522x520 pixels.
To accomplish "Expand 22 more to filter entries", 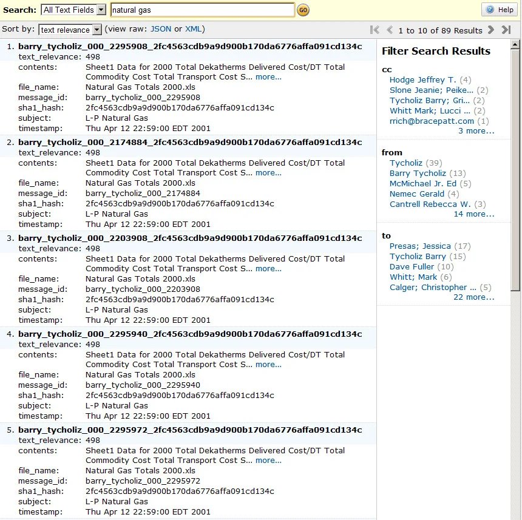I will pos(474,297).
